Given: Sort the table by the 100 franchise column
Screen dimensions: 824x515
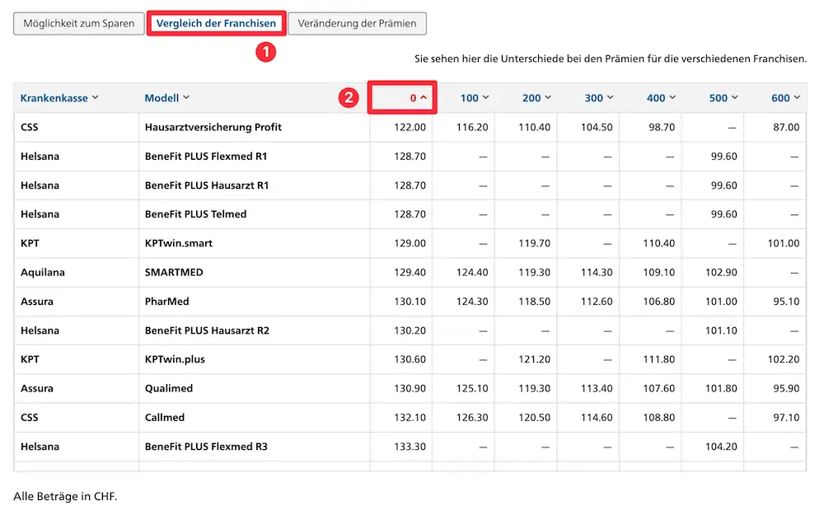Looking at the screenshot, I should pos(474,97).
